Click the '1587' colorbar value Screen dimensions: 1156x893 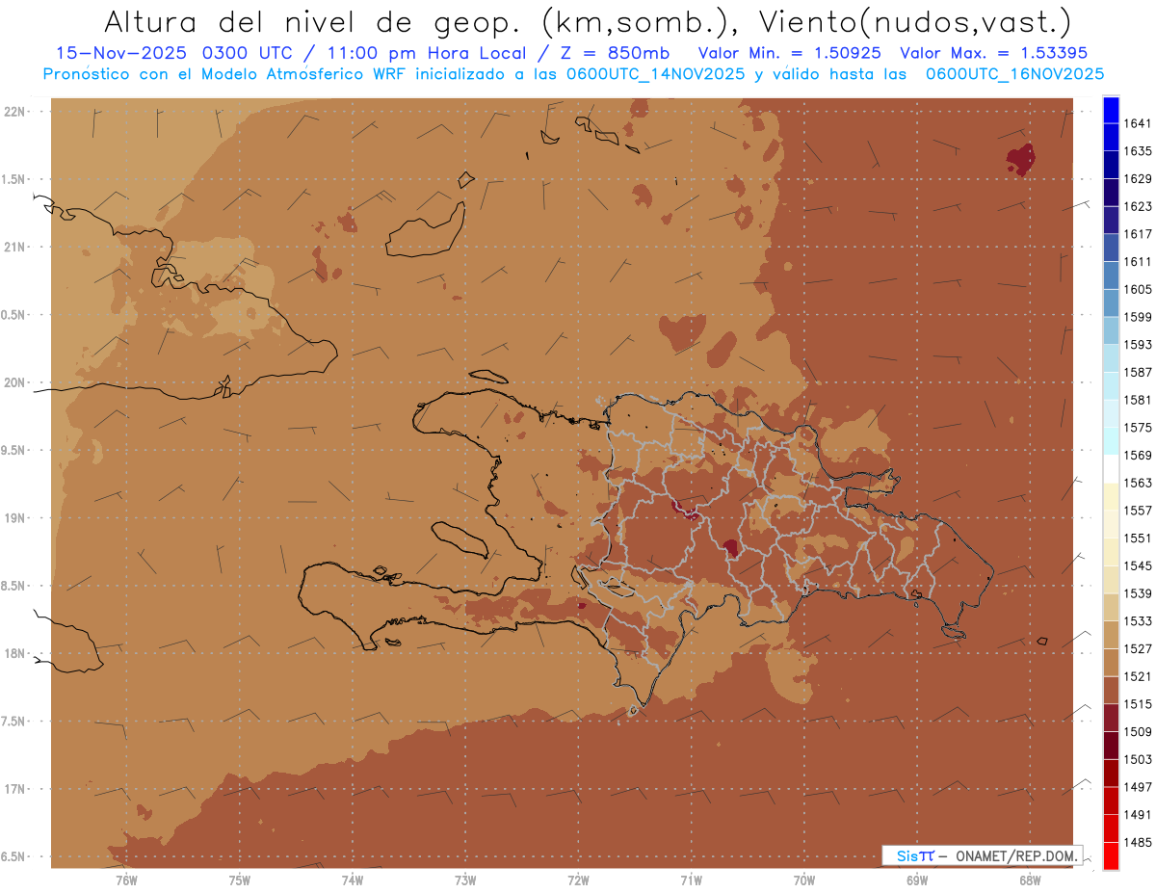point(1138,372)
